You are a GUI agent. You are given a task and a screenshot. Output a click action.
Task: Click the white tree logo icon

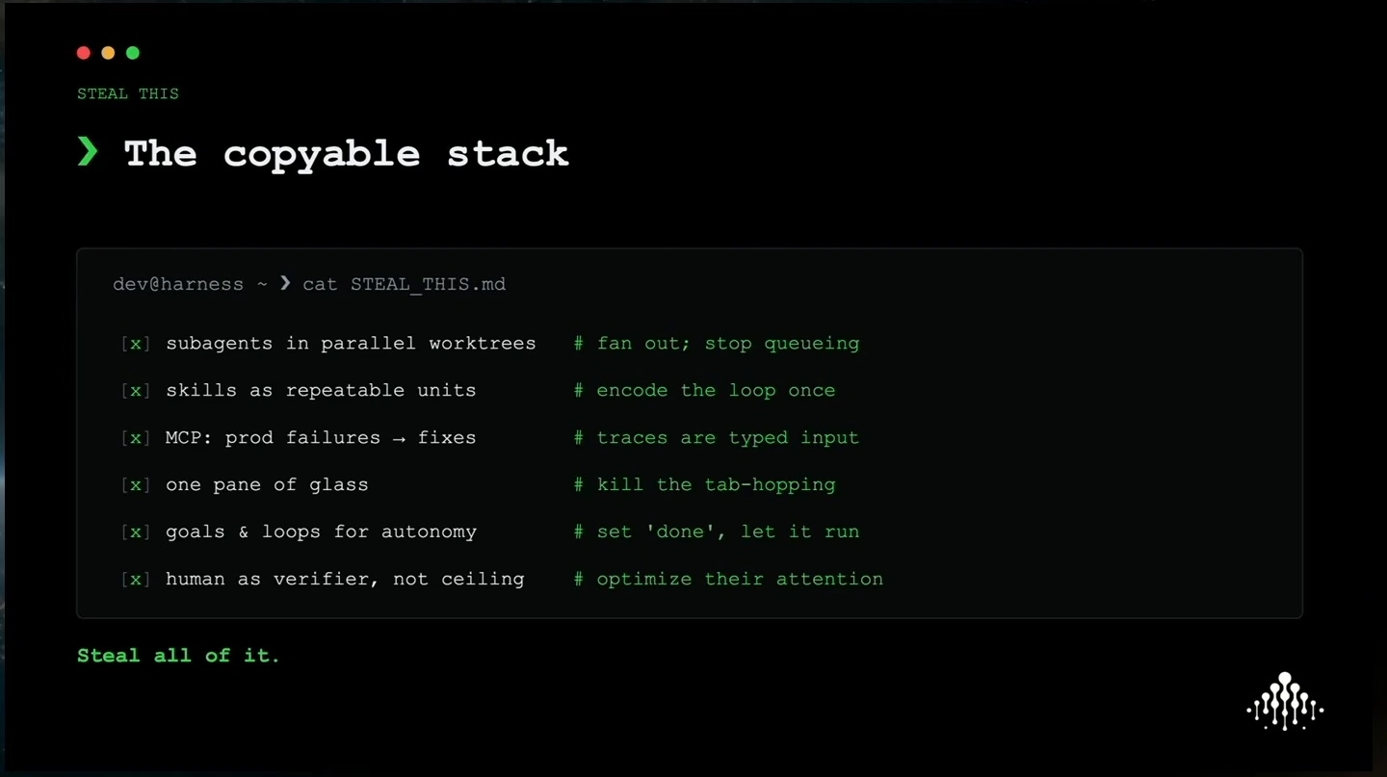1285,700
